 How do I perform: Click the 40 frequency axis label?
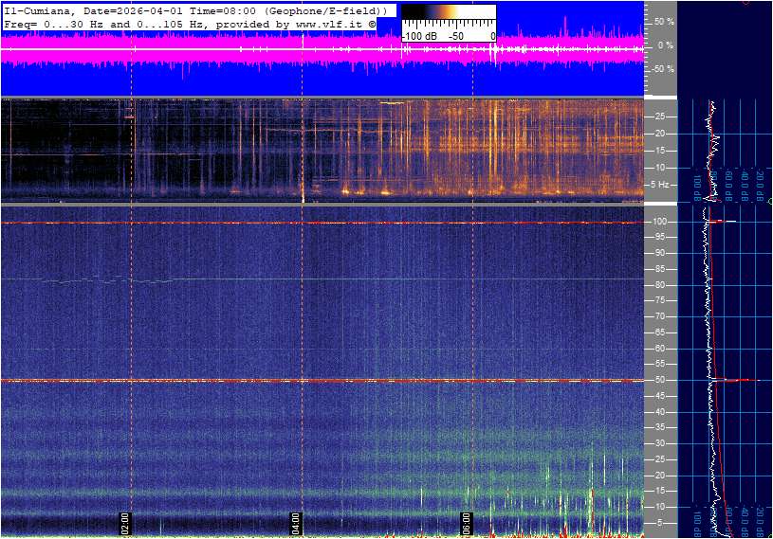coord(659,412)
